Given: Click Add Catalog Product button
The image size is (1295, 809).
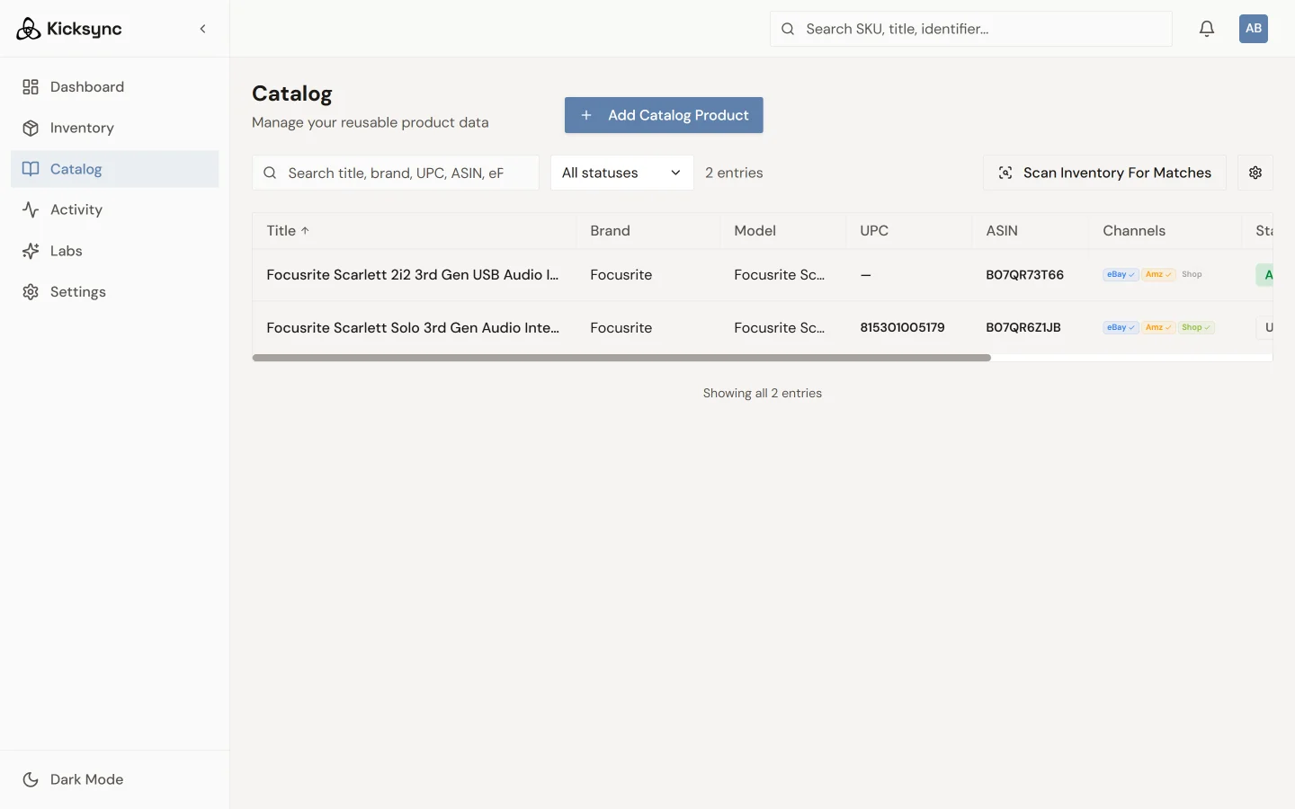Looking at the screenshot, I should 664,115.
